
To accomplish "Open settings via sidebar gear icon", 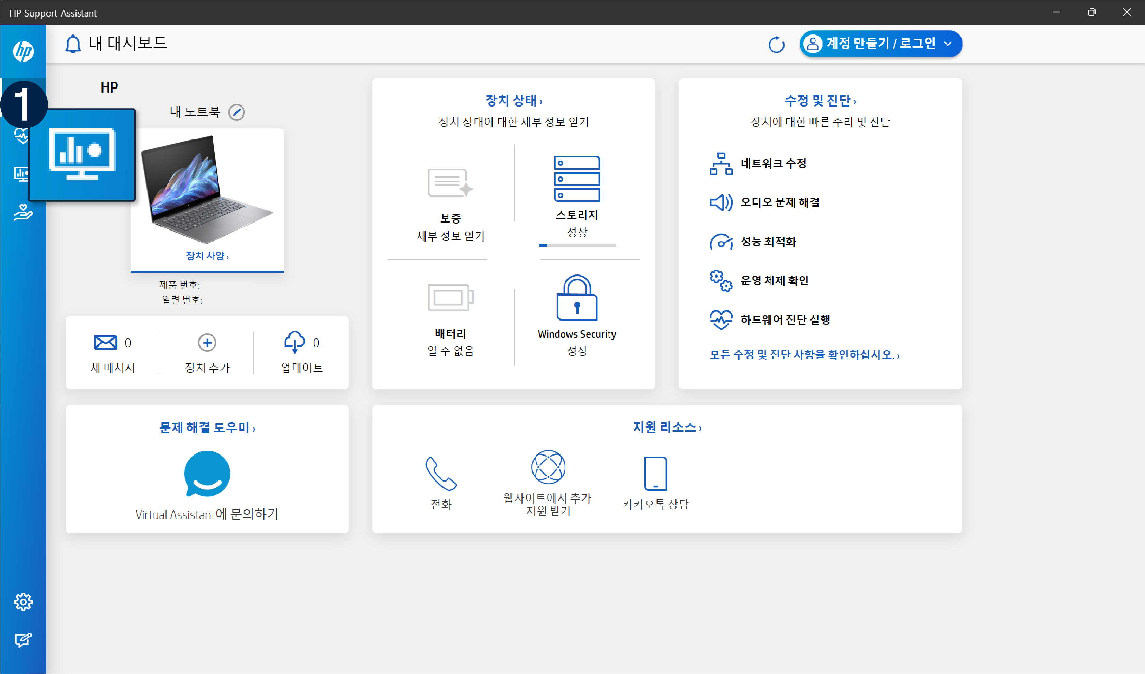I will (23, 602).
